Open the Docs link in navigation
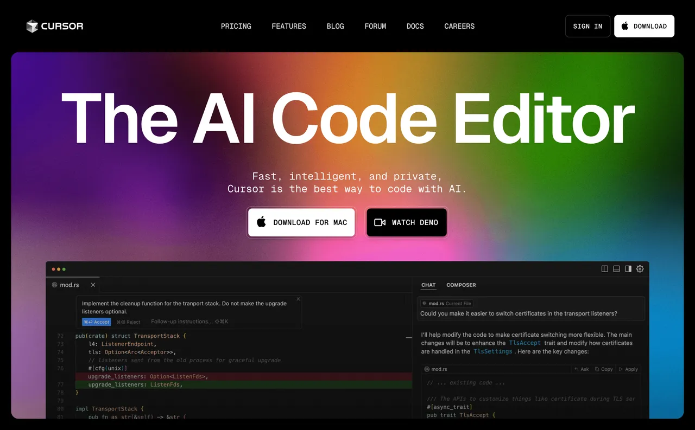Image resolution: width=695 pixels, height=430 pixels. click(415, 26)
